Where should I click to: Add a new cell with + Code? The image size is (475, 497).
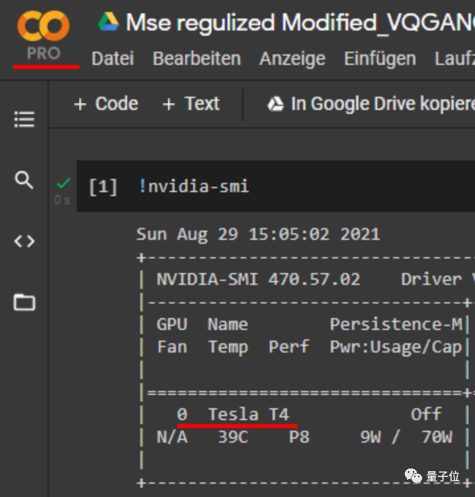(106, 103)
